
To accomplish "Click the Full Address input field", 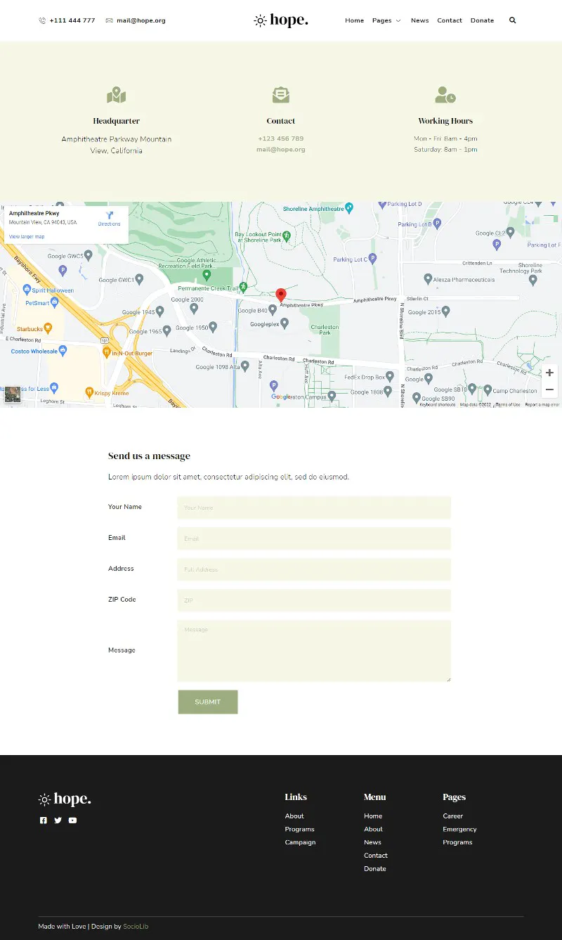I will 314,569.
